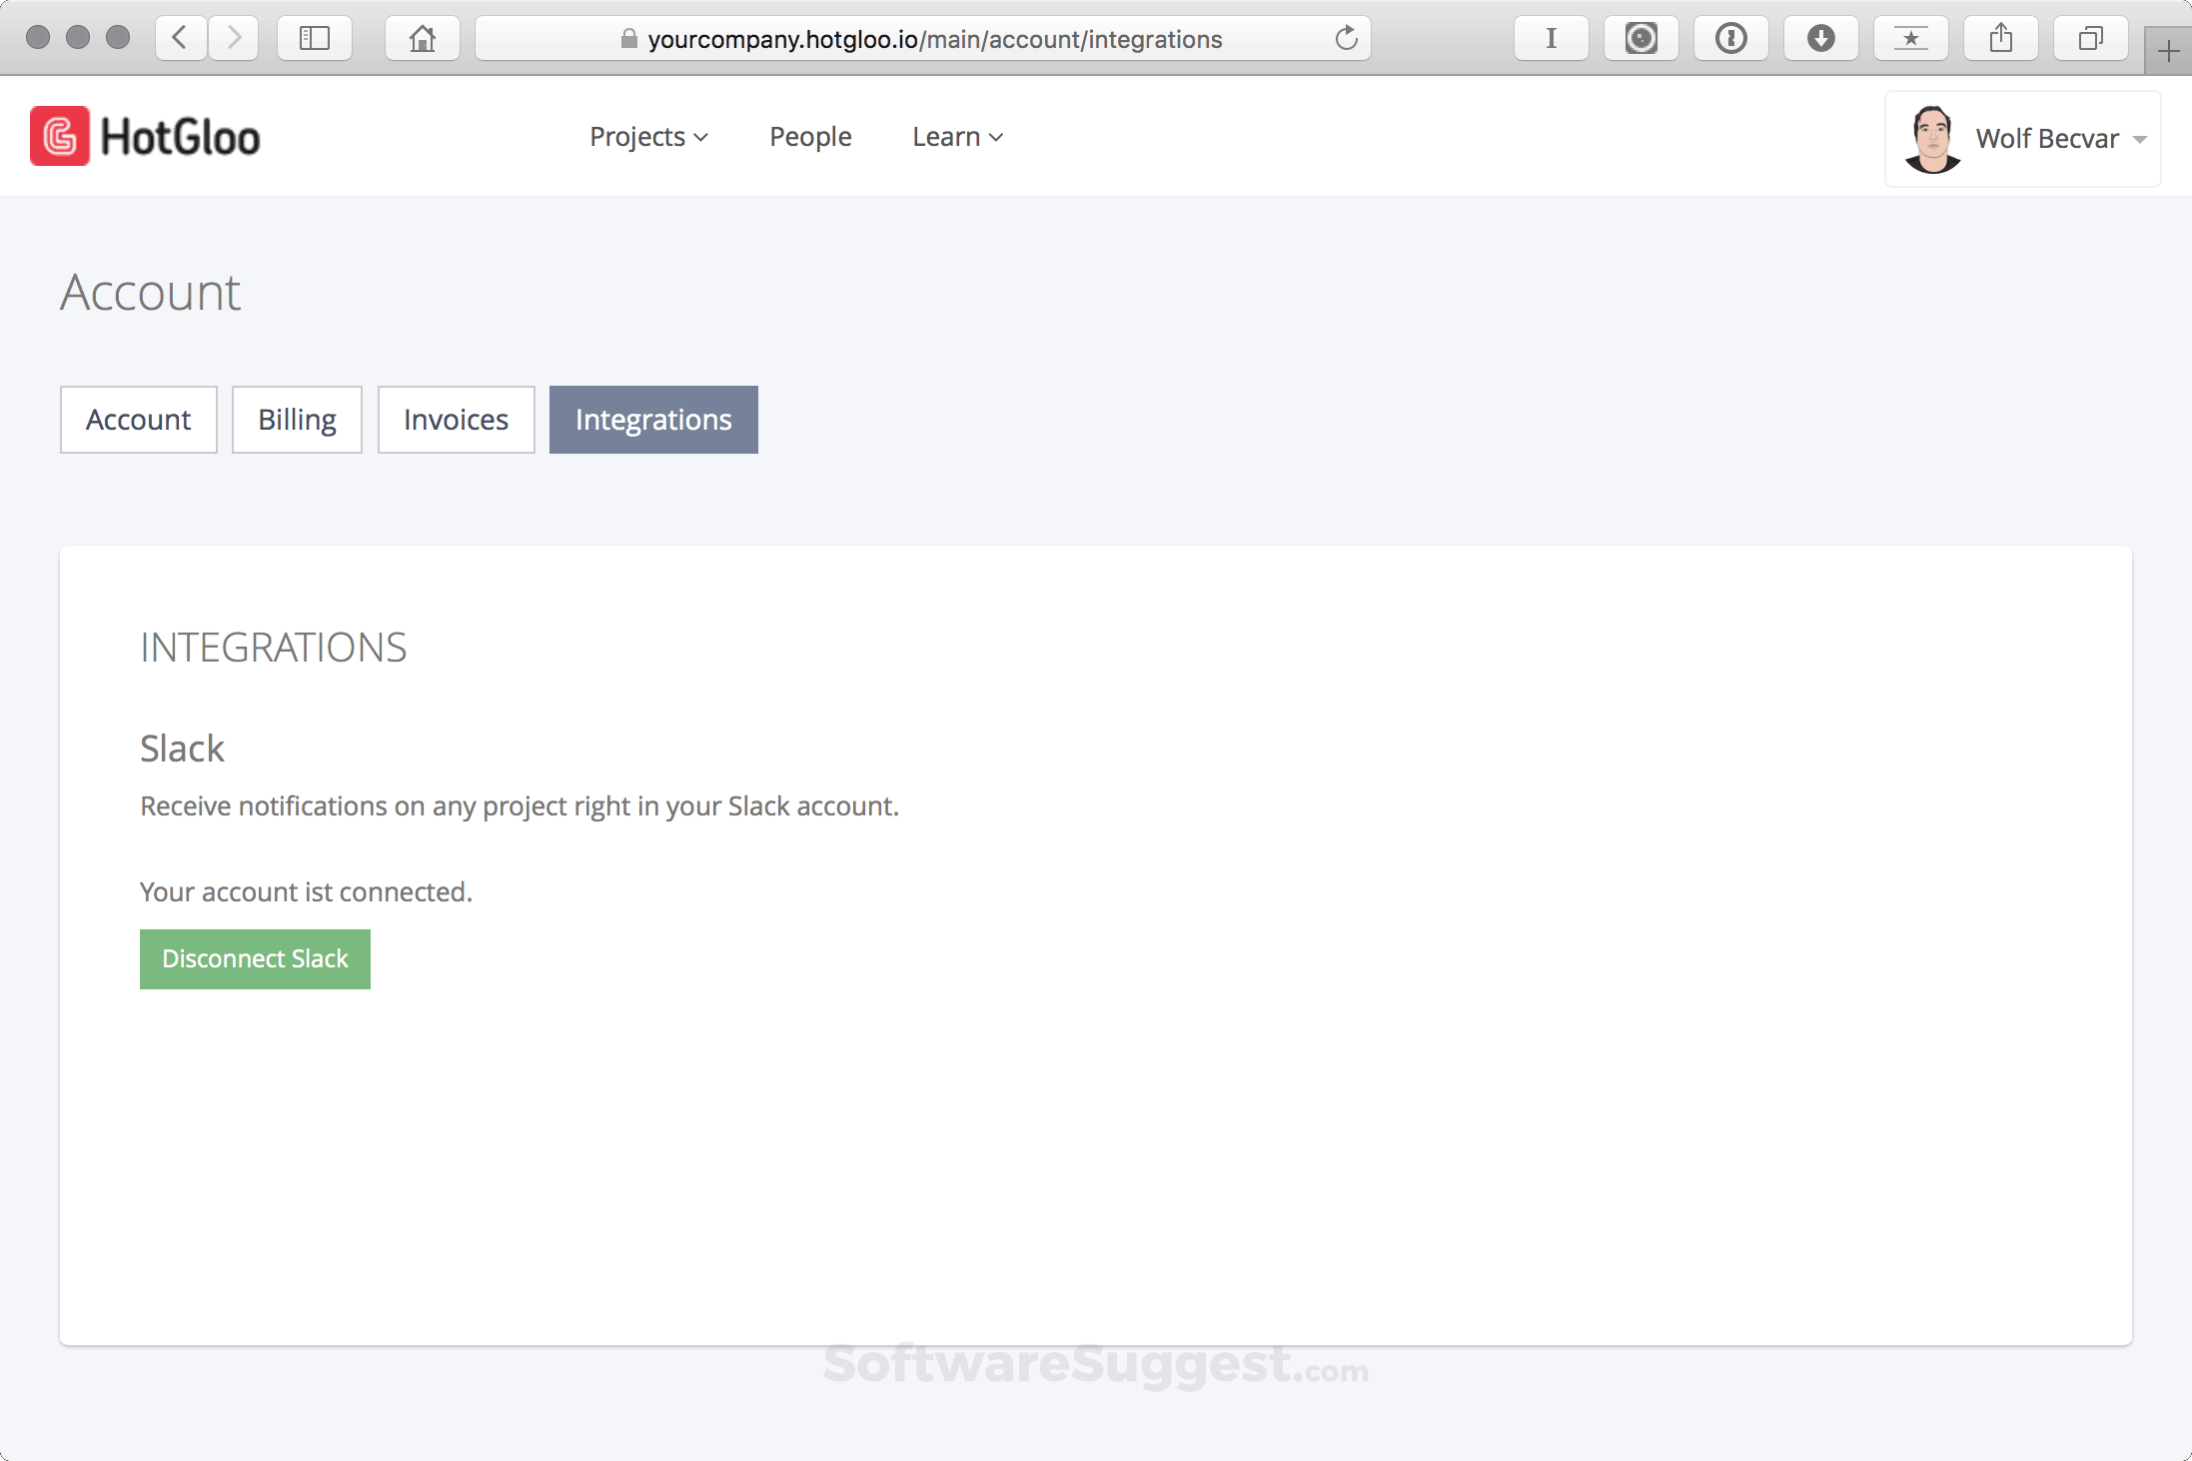The width and height of the screenshot is (2192, 1461).
Task: Reload the page with refresh icon
Action: [1346, 38]
